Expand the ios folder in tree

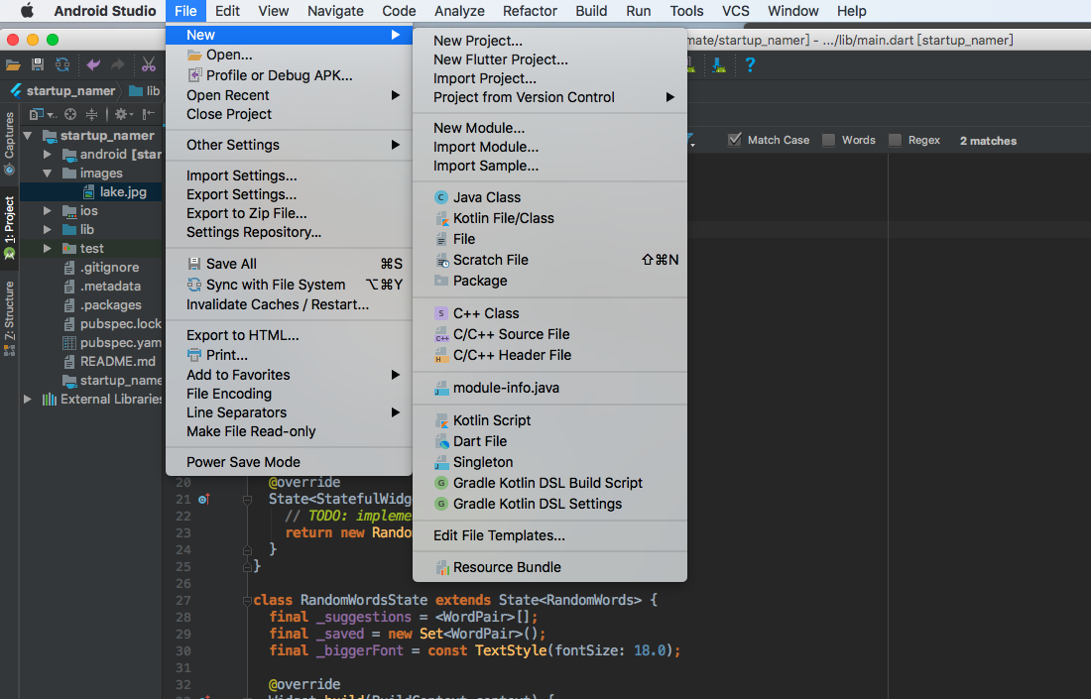click(48, 211)
